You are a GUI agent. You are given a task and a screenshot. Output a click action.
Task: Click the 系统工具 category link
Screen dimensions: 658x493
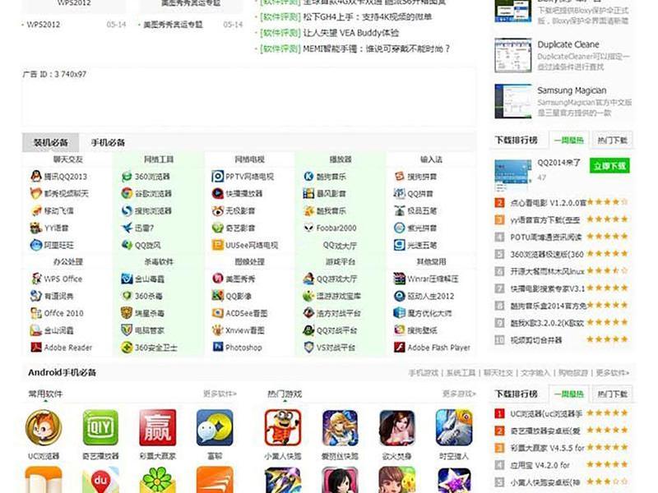(x=461, y=373)
